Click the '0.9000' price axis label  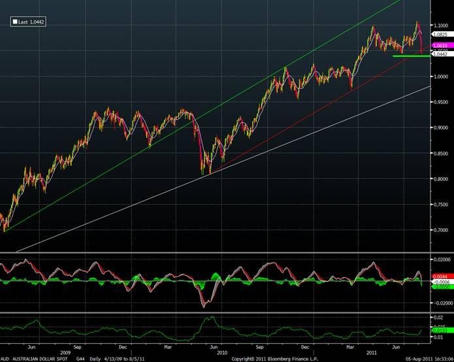coord(440,127)
